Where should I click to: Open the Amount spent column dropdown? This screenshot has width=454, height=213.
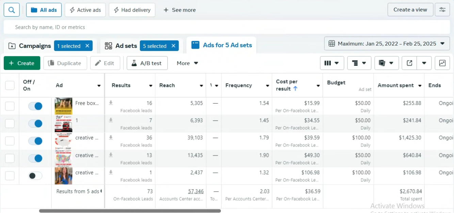(x=420, y=86)
